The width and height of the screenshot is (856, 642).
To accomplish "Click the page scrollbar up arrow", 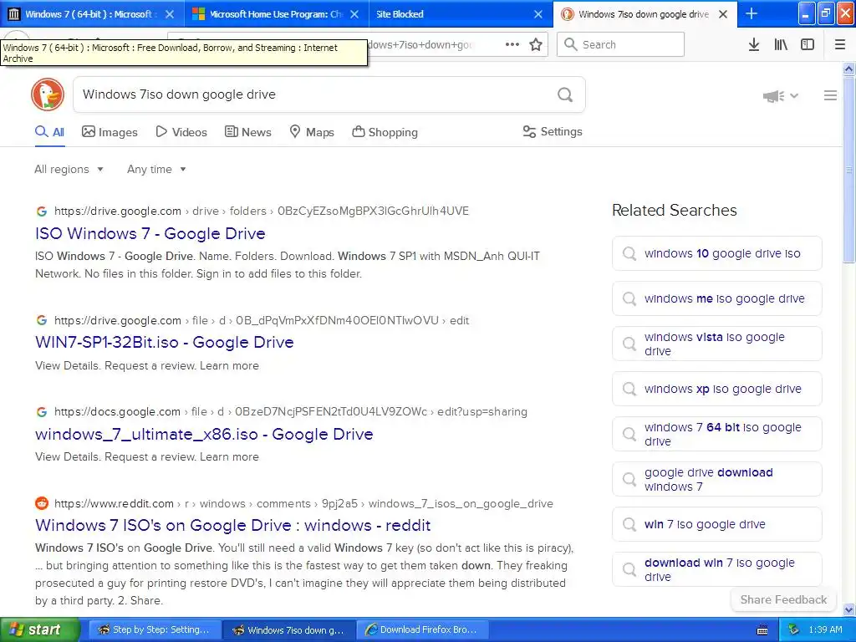I will coord(849,69).
